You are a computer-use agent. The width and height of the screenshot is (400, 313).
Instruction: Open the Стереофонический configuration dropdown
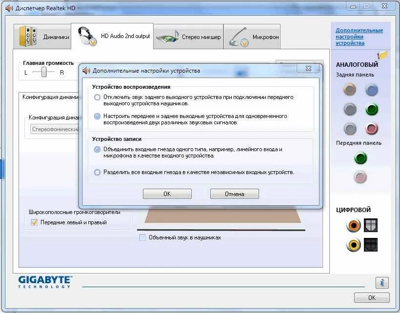(55, 129)
